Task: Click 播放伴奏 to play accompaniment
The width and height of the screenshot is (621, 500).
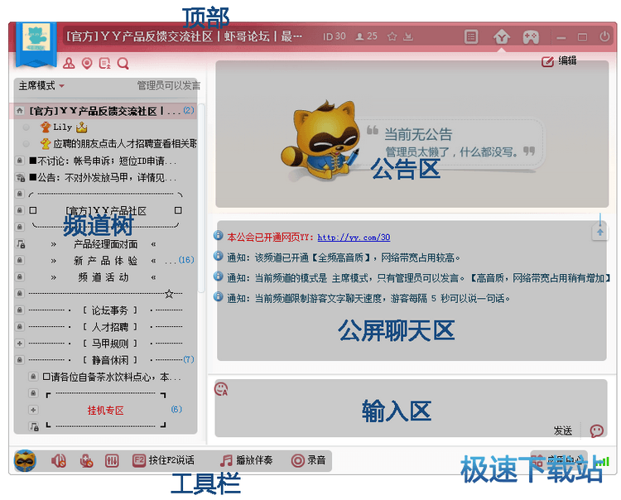Action: coord(246,460)
